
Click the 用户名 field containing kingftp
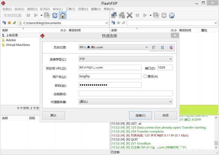[x=110, y=76]
